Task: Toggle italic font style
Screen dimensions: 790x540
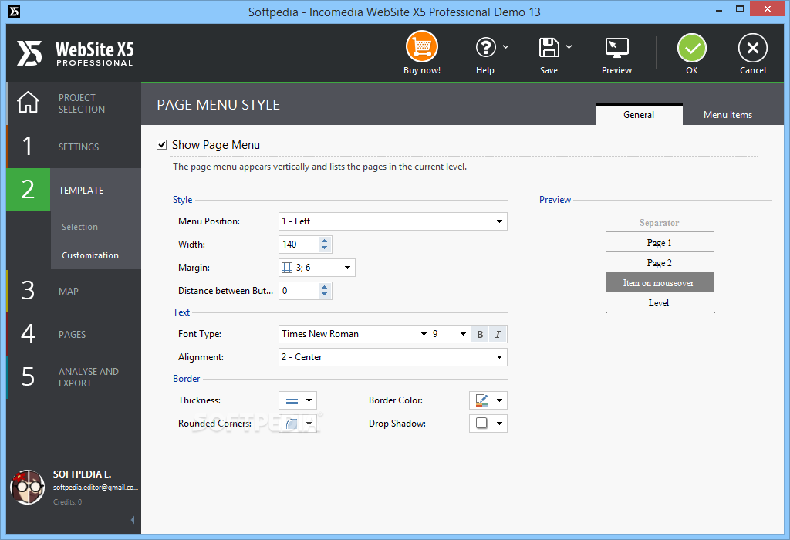Action: point(498,334)
